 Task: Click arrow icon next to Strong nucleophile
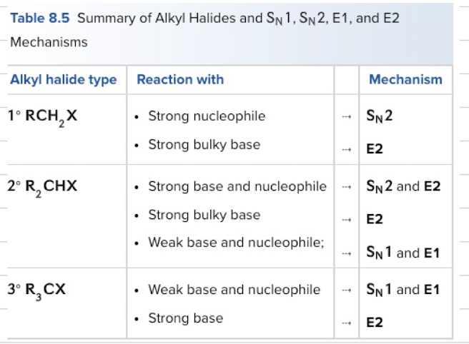[x=346, y=117]
